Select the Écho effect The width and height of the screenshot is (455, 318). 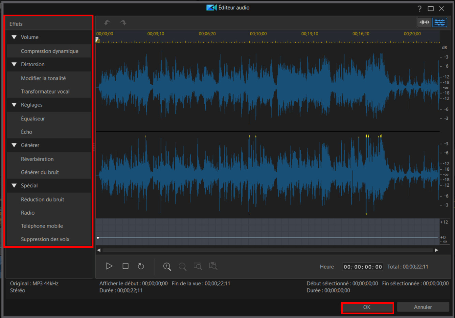pyautogui.click(x=49, y=132)
